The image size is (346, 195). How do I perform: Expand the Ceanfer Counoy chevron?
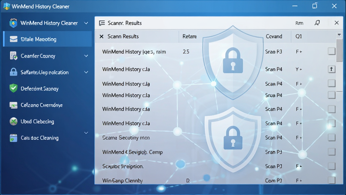86,56
